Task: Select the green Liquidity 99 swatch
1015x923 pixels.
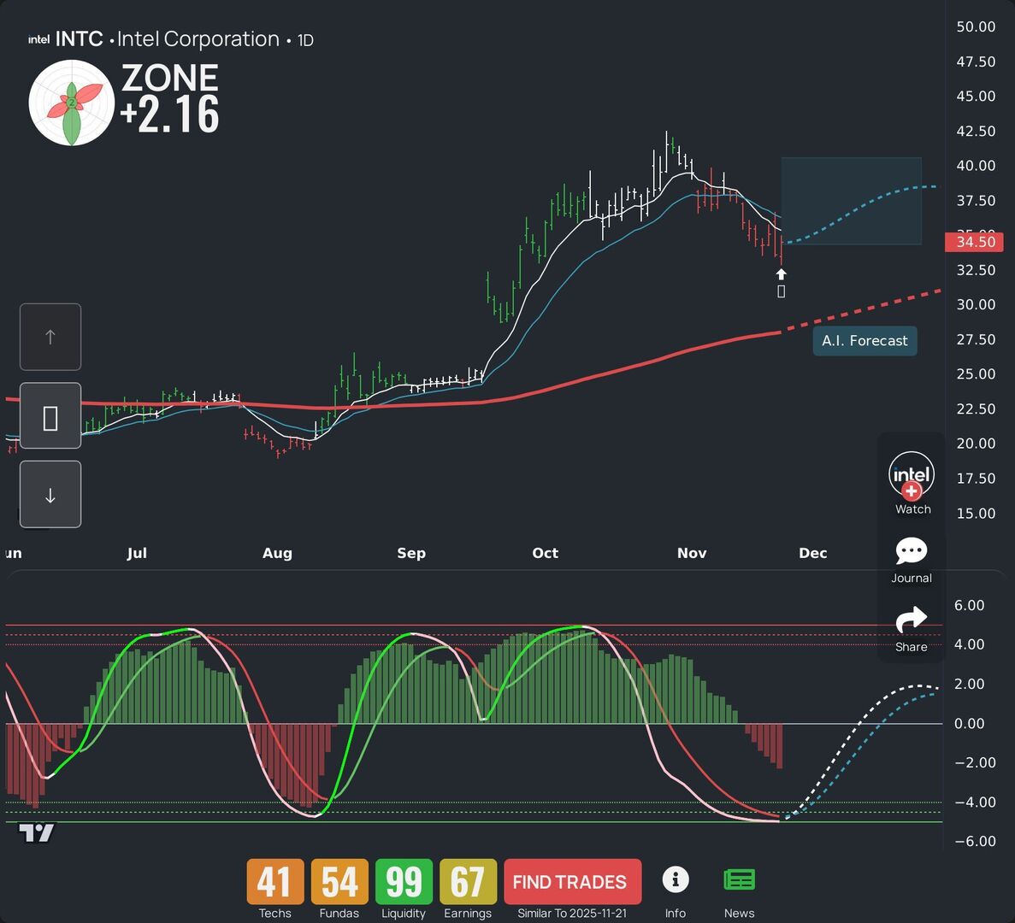Action: pyautogui.click(x=403, y=881)
